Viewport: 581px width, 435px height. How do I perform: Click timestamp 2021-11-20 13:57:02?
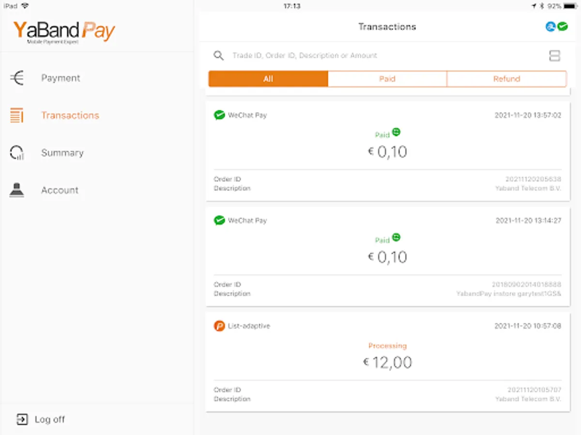tap(528, 116)
